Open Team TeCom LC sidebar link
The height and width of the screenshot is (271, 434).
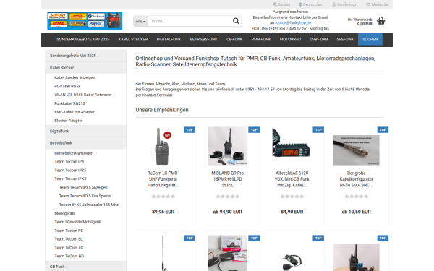69,248
